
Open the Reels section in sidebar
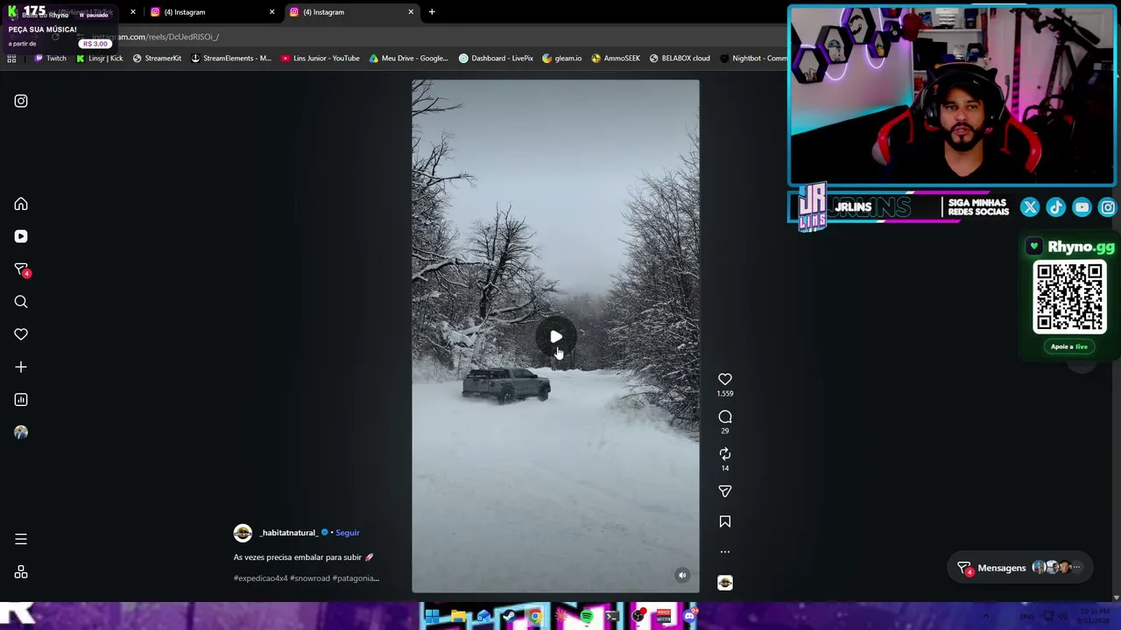(x=21, y=236)
